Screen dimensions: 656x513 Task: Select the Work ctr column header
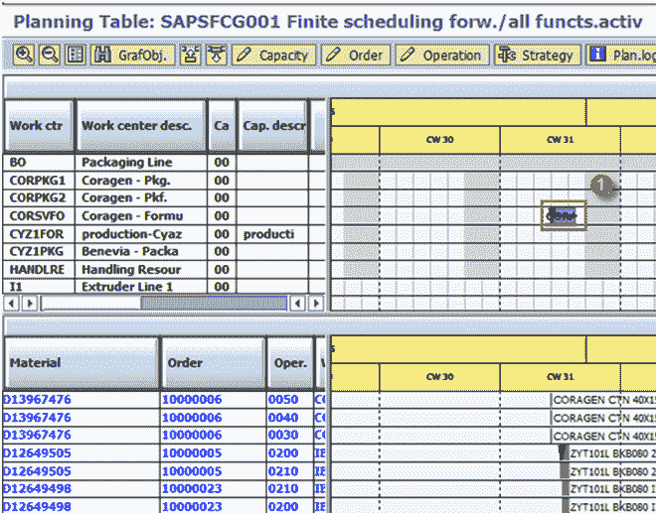click(39, 125)
